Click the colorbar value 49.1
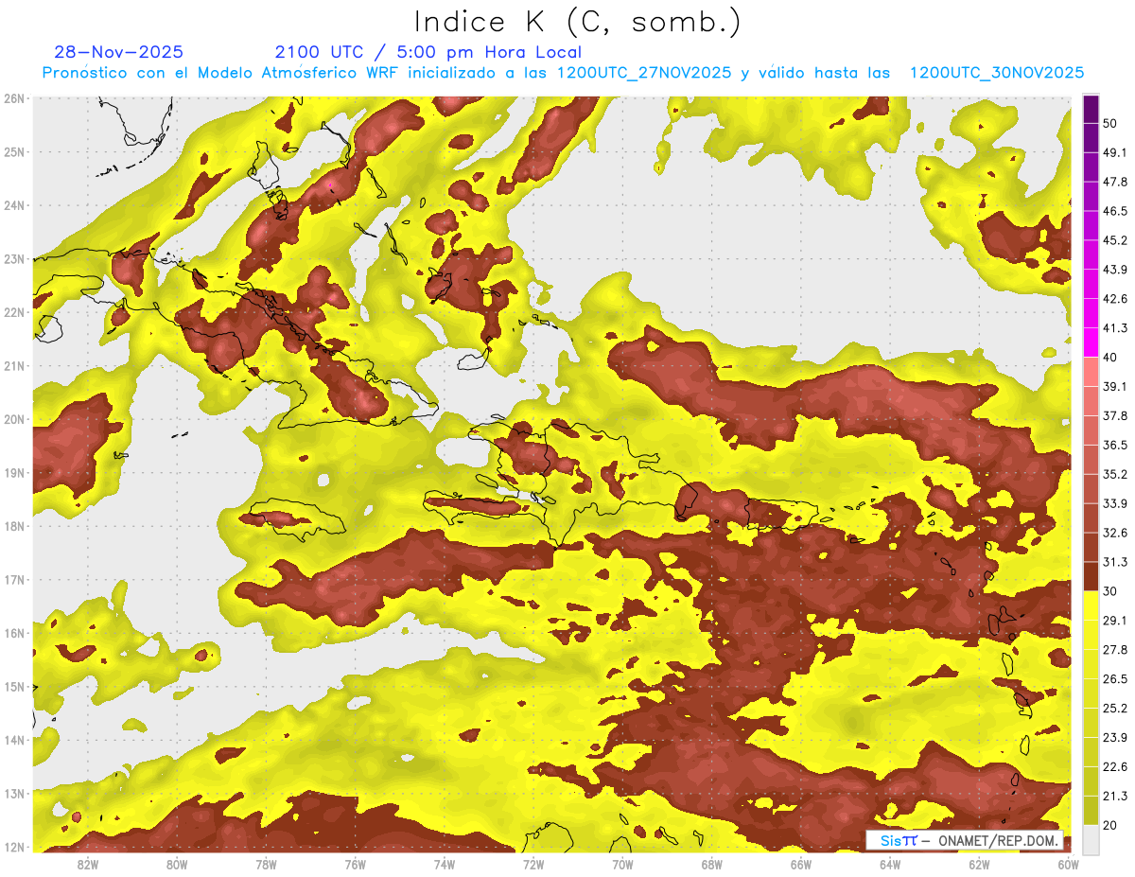 coord(1115,152)
